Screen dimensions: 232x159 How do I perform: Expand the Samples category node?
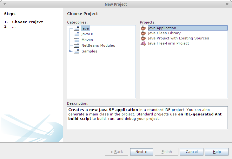pyautogui.click(x=70, y=51)
